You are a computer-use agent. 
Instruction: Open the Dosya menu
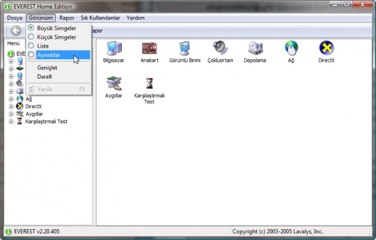click(15, 18)
